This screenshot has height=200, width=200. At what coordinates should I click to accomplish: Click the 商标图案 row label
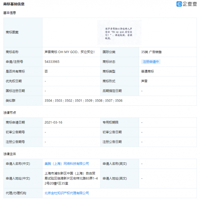click(x=23, y=32)
